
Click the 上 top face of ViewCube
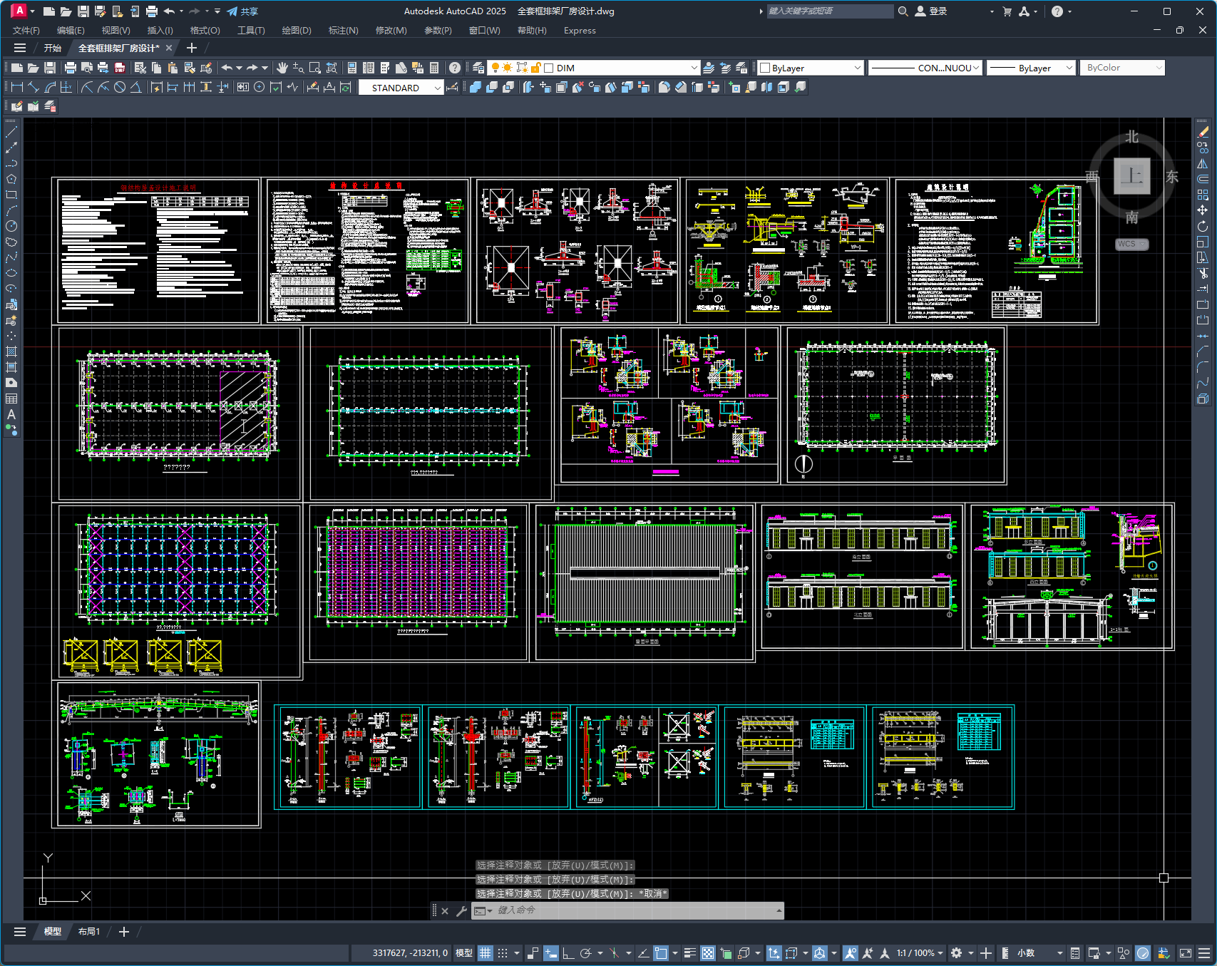[1132, 175]
